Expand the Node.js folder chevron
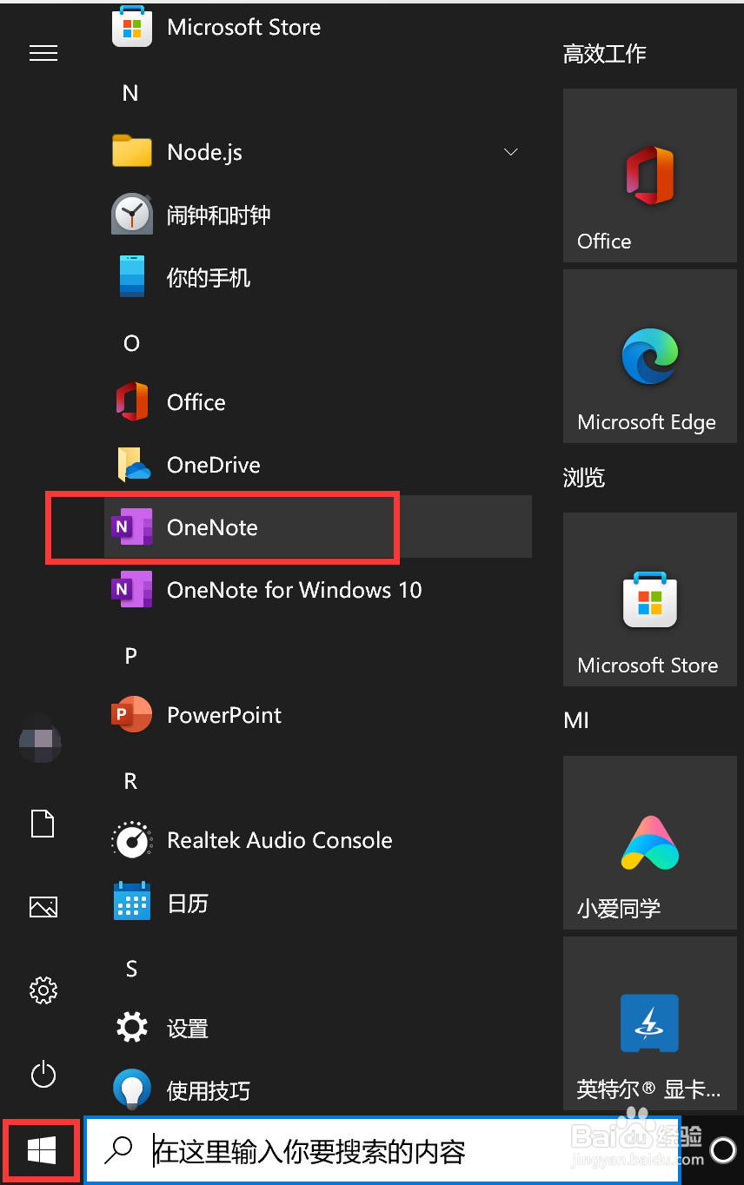 click(x=511, y=152)
